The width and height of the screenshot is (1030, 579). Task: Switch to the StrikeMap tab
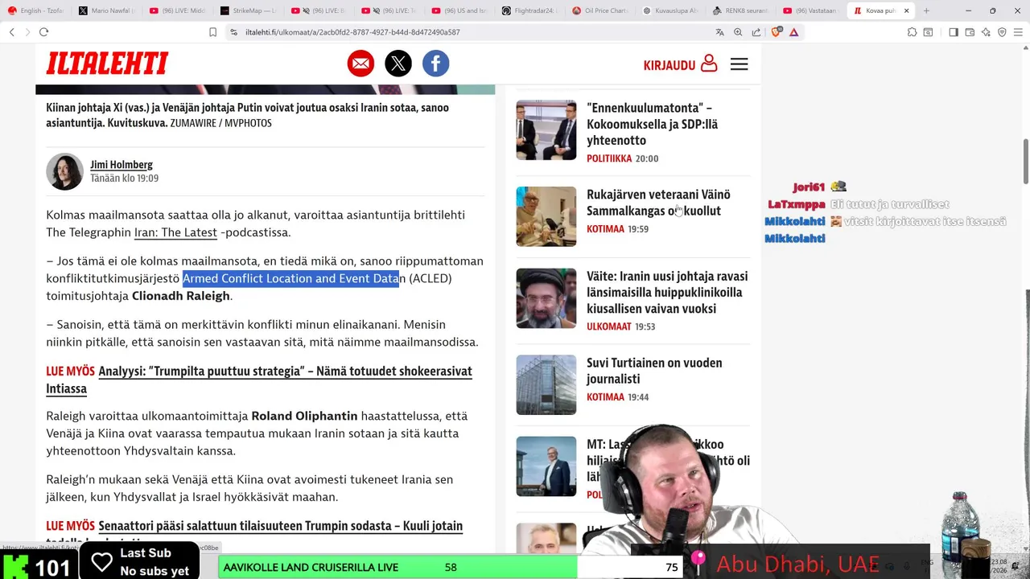249,10
